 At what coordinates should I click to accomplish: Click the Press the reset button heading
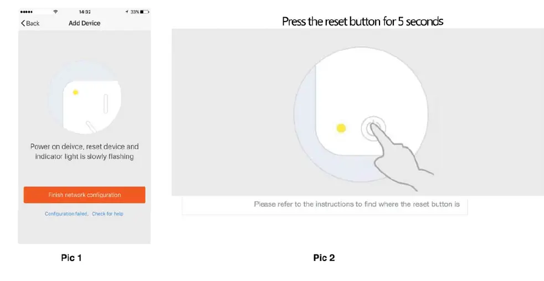pyautogui.click(x=362, y=22)
